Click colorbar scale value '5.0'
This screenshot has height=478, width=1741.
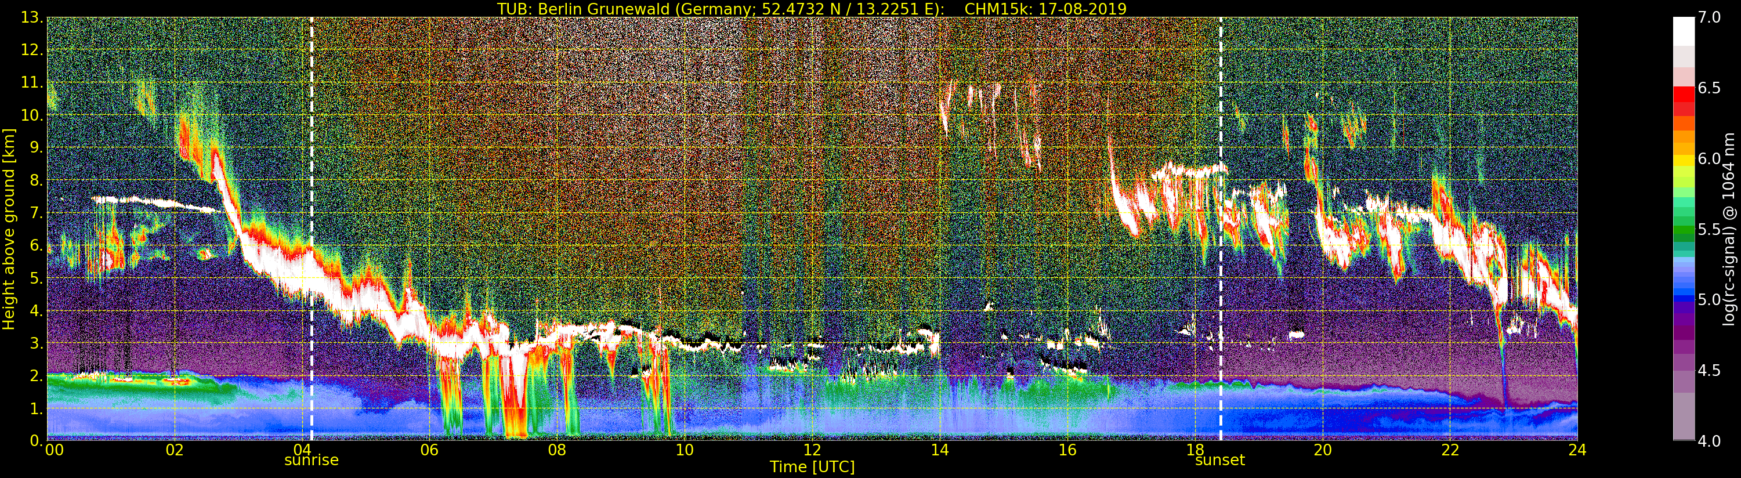(x=1709, y=299)
